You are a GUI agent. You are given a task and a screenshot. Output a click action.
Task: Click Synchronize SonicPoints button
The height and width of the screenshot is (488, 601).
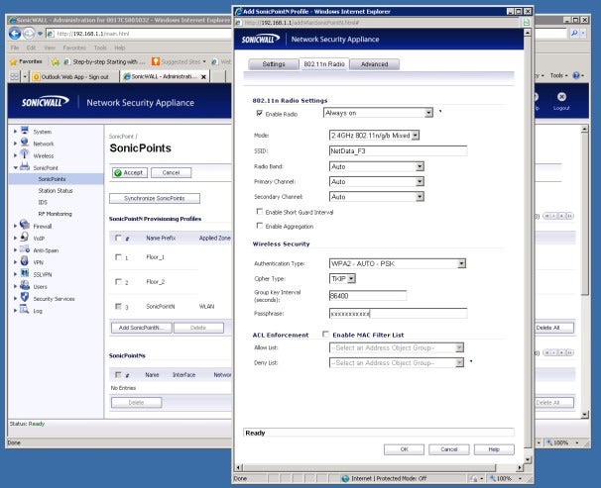pos(155,198)
